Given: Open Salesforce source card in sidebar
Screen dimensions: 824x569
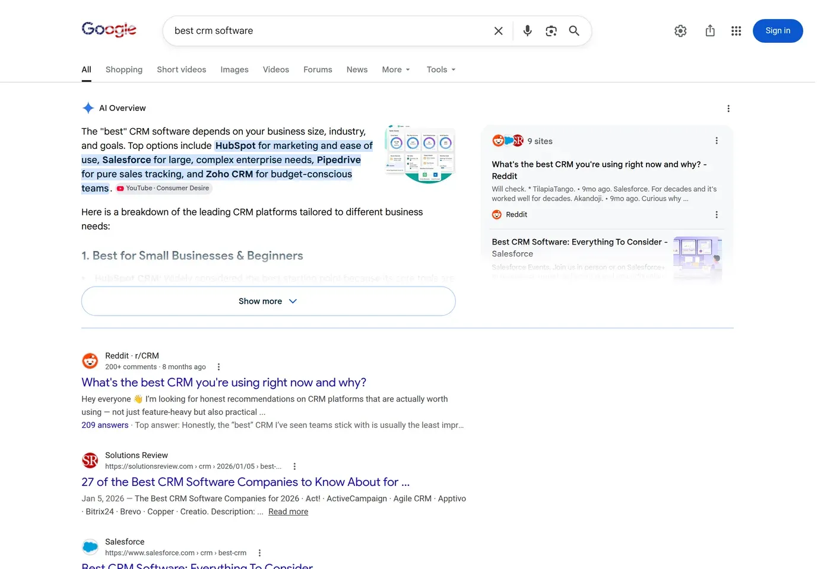Looking at the screenshot, I should coord(579,247).
